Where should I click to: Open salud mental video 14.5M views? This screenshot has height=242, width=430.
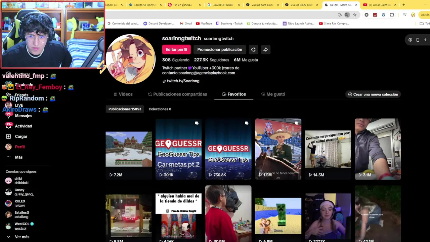pyautogui.click(x=328, y=149)
